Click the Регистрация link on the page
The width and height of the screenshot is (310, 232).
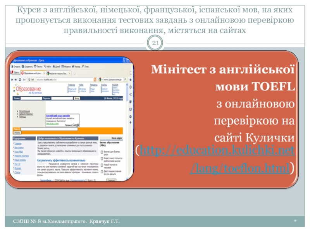25,111
